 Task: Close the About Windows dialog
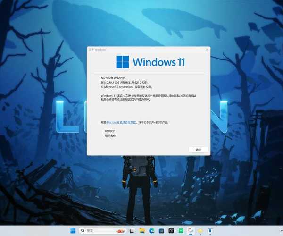pos(207,49)
